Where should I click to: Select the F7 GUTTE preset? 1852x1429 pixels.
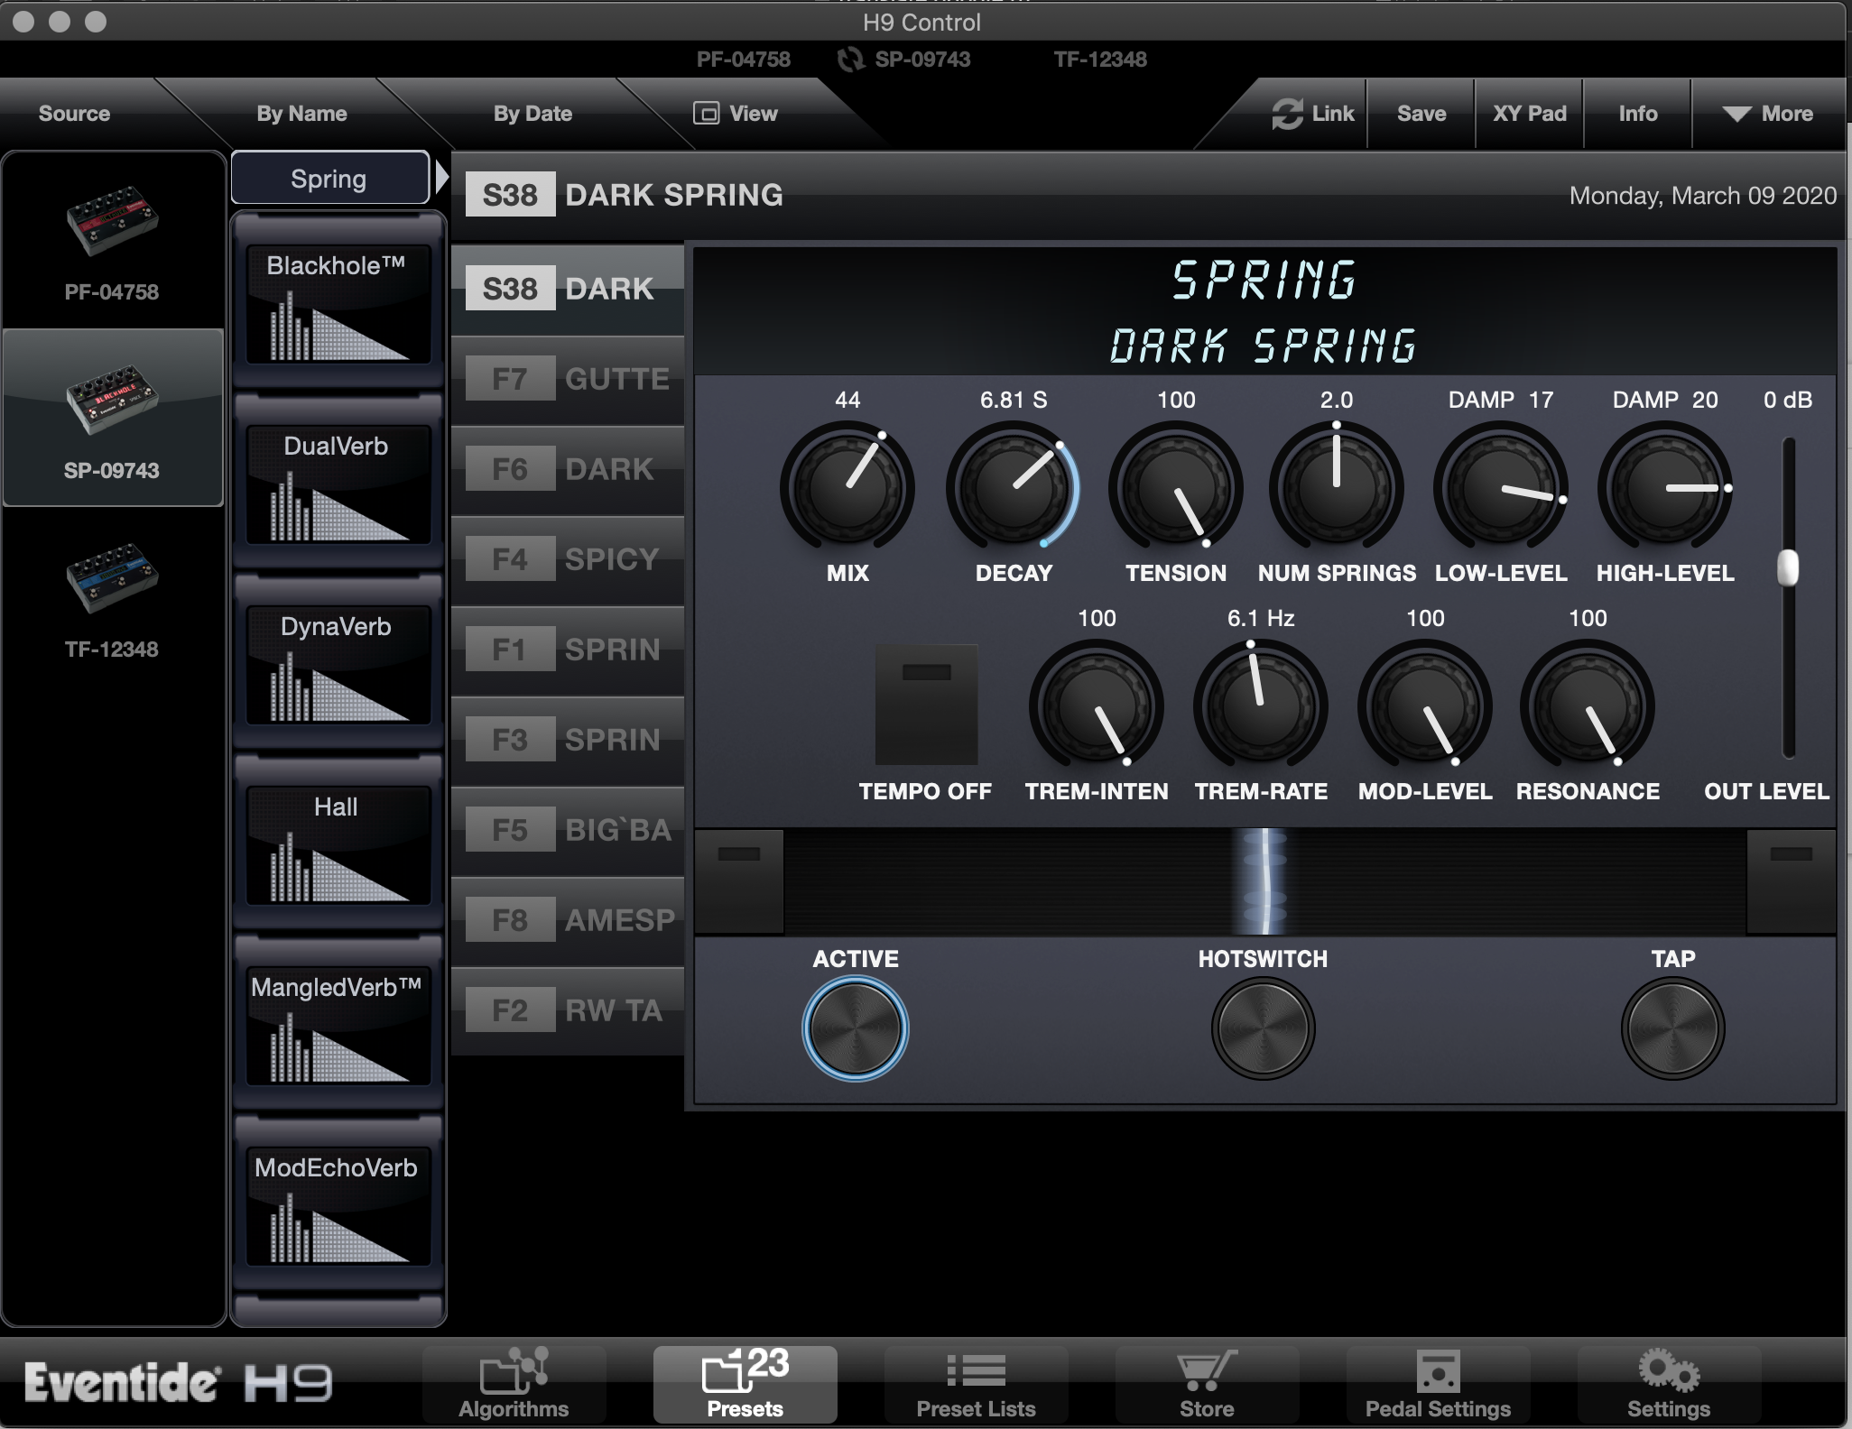[x=568, y=379]
